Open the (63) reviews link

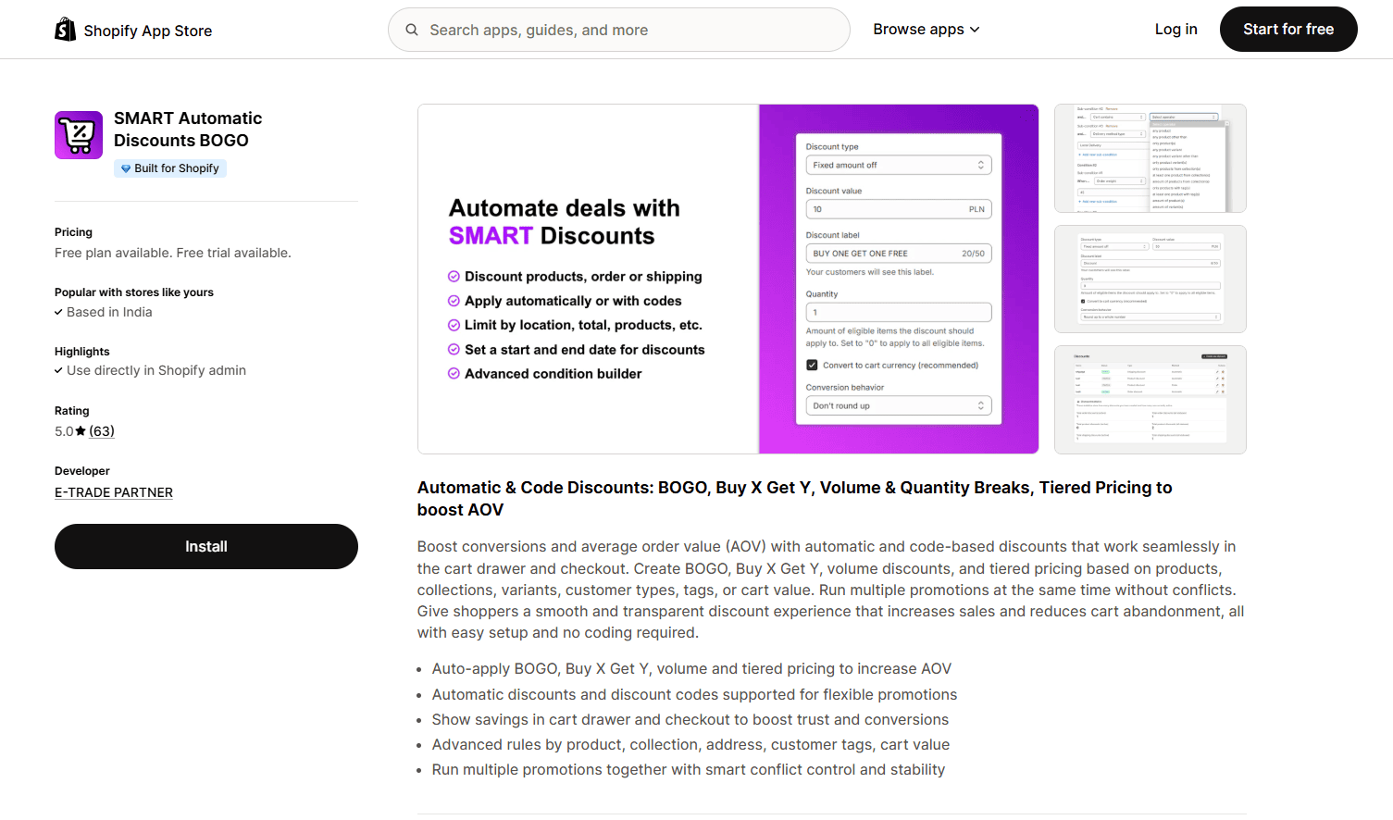click(102, 431)
